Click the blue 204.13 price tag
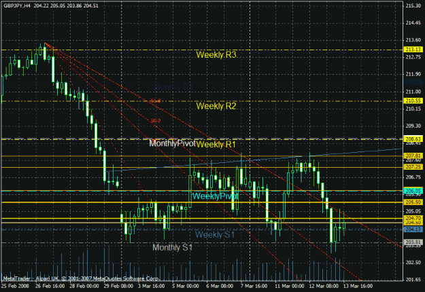The width and height of the screenshot is (425, 292). tap(413, 230)
